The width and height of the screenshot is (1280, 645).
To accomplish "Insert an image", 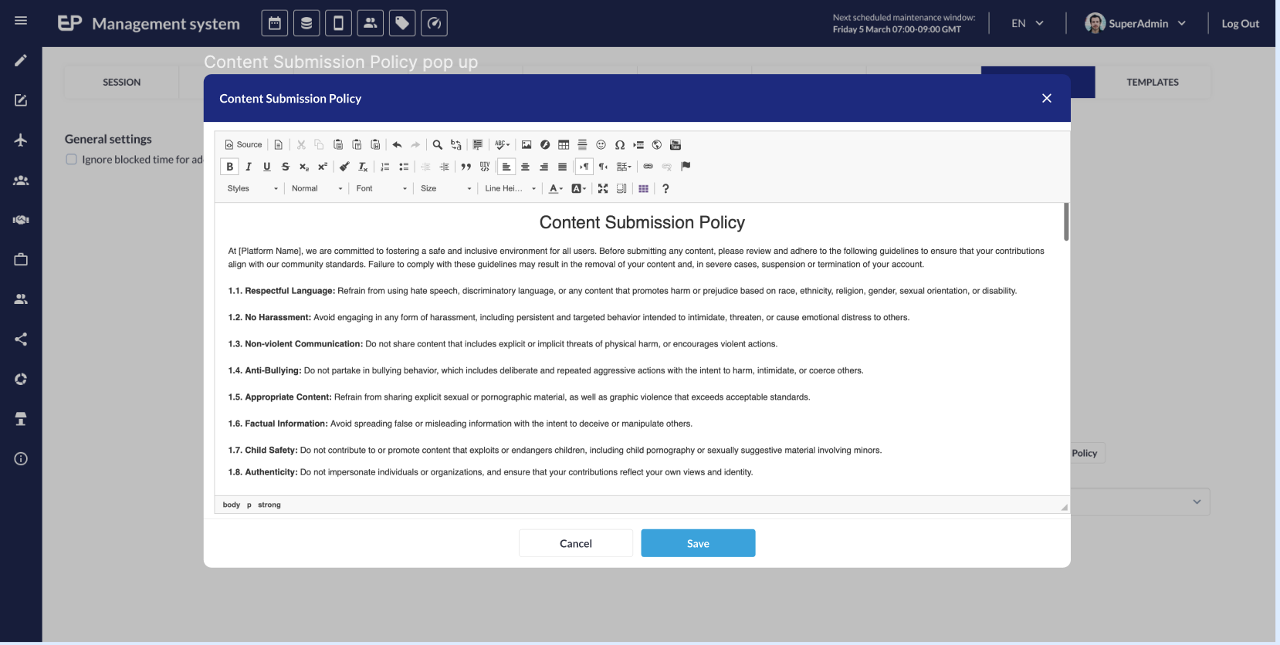I will pos(527,144).
